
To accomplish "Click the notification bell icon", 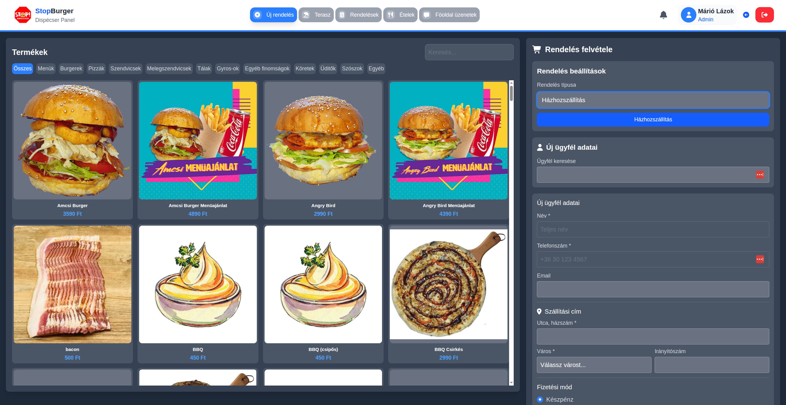I will [663, 15].
